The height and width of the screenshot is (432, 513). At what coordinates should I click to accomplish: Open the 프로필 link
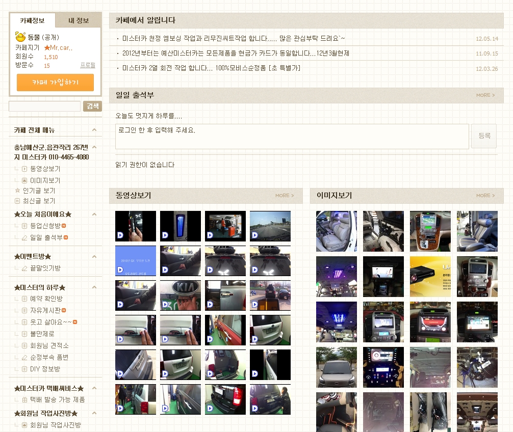(x=88, y=66)
